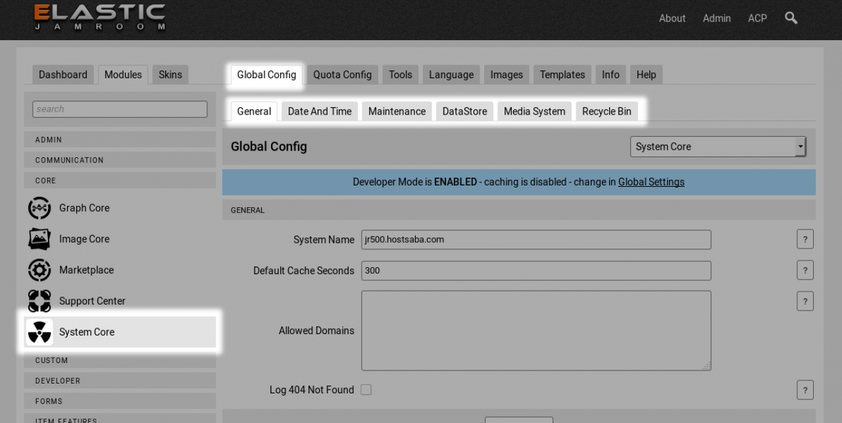Screen dimensions: 842x423
Task: Select the System Core radiation icon
Action: point(39,332)
